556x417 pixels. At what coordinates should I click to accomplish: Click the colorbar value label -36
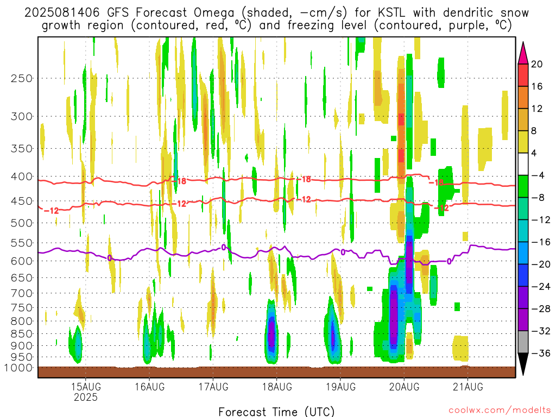(541, 353)
